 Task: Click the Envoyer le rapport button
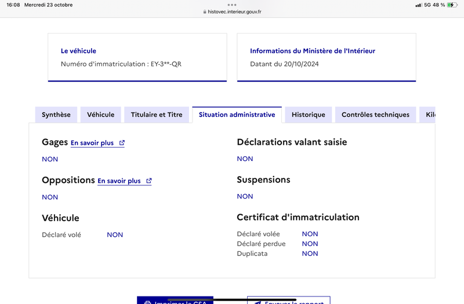(288, 300)
